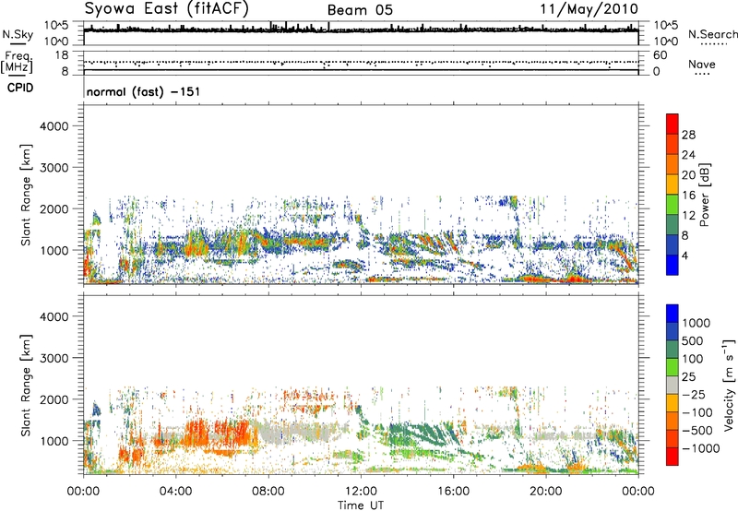Screen dimensions: 738x511
Task: Click the "-500" label on Velocity color bar
Action: [697, 431]
